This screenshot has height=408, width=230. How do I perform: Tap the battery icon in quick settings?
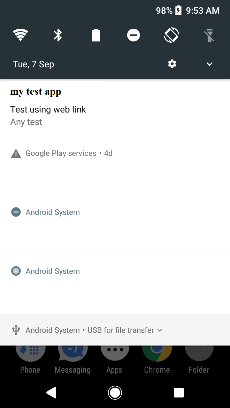(96, 35)
